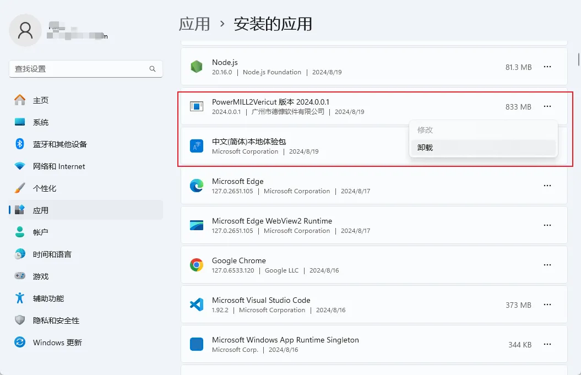Open 系统 settings page label
The image size is (581, 375).
pos(41,122)
